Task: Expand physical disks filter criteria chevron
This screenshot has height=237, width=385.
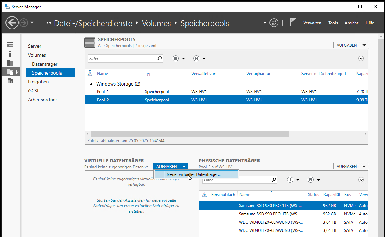Action: 361,180
